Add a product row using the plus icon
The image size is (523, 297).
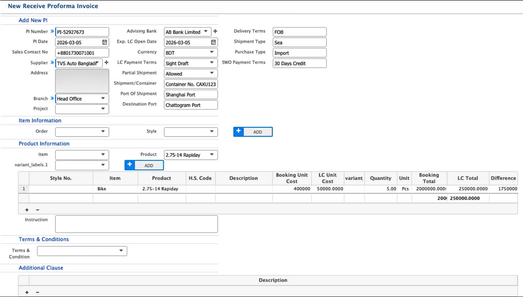tap(27, 210)
